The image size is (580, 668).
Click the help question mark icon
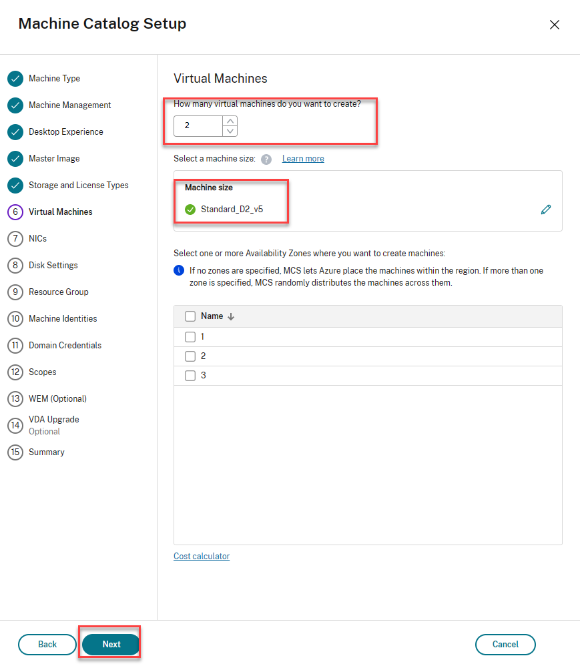[x=266, y=159]
